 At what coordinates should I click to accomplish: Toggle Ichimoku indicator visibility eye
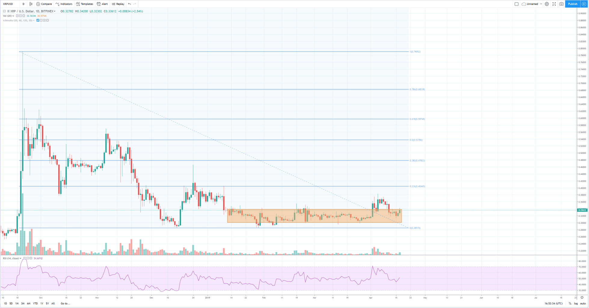tap(38, 20)
